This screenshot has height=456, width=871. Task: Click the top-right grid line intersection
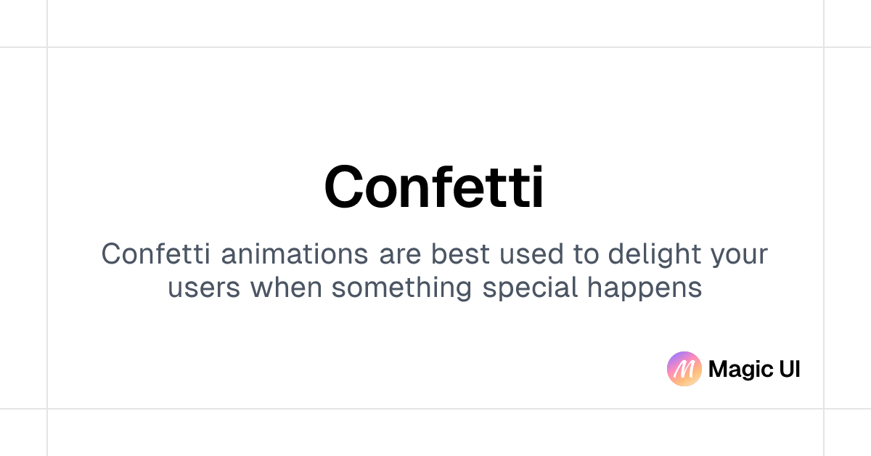pos(824,47)
